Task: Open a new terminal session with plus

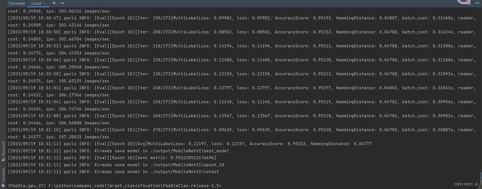Action: coord(54,3)
